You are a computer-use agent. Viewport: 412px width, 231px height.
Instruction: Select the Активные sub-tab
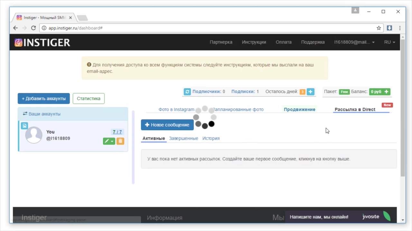point(154,138)
